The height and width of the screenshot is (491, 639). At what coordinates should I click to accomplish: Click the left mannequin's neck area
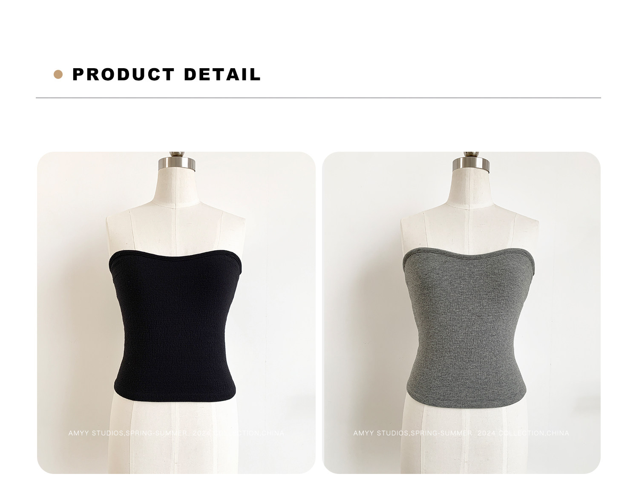tap(176, 188)
